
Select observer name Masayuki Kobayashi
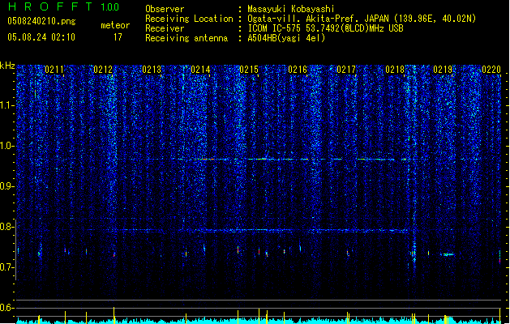coord(290,9)
